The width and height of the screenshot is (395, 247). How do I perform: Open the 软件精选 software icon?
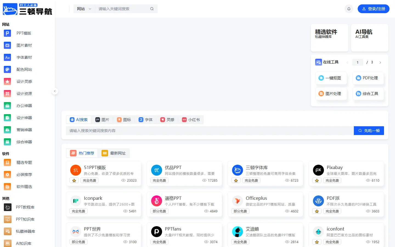click(7, 187)
